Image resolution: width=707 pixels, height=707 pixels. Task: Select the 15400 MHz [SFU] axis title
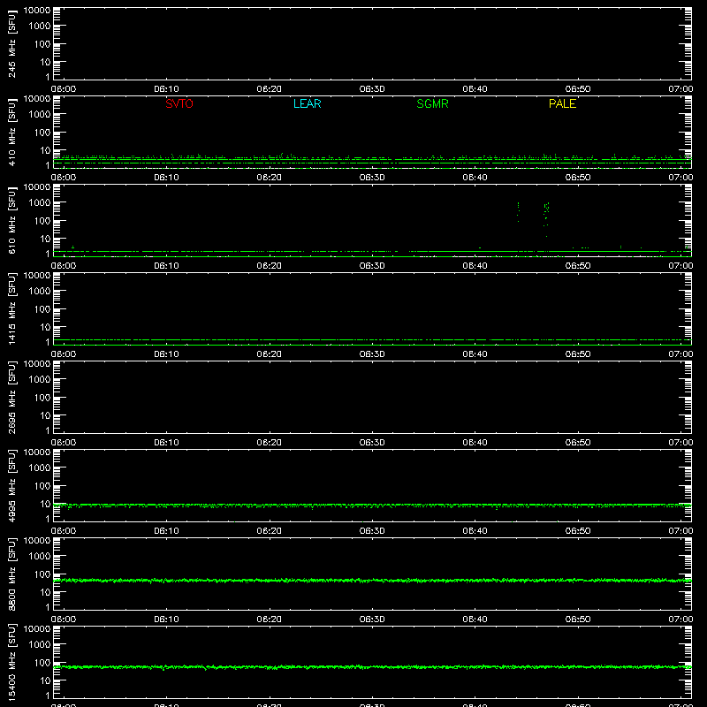[x=11, y=662]
